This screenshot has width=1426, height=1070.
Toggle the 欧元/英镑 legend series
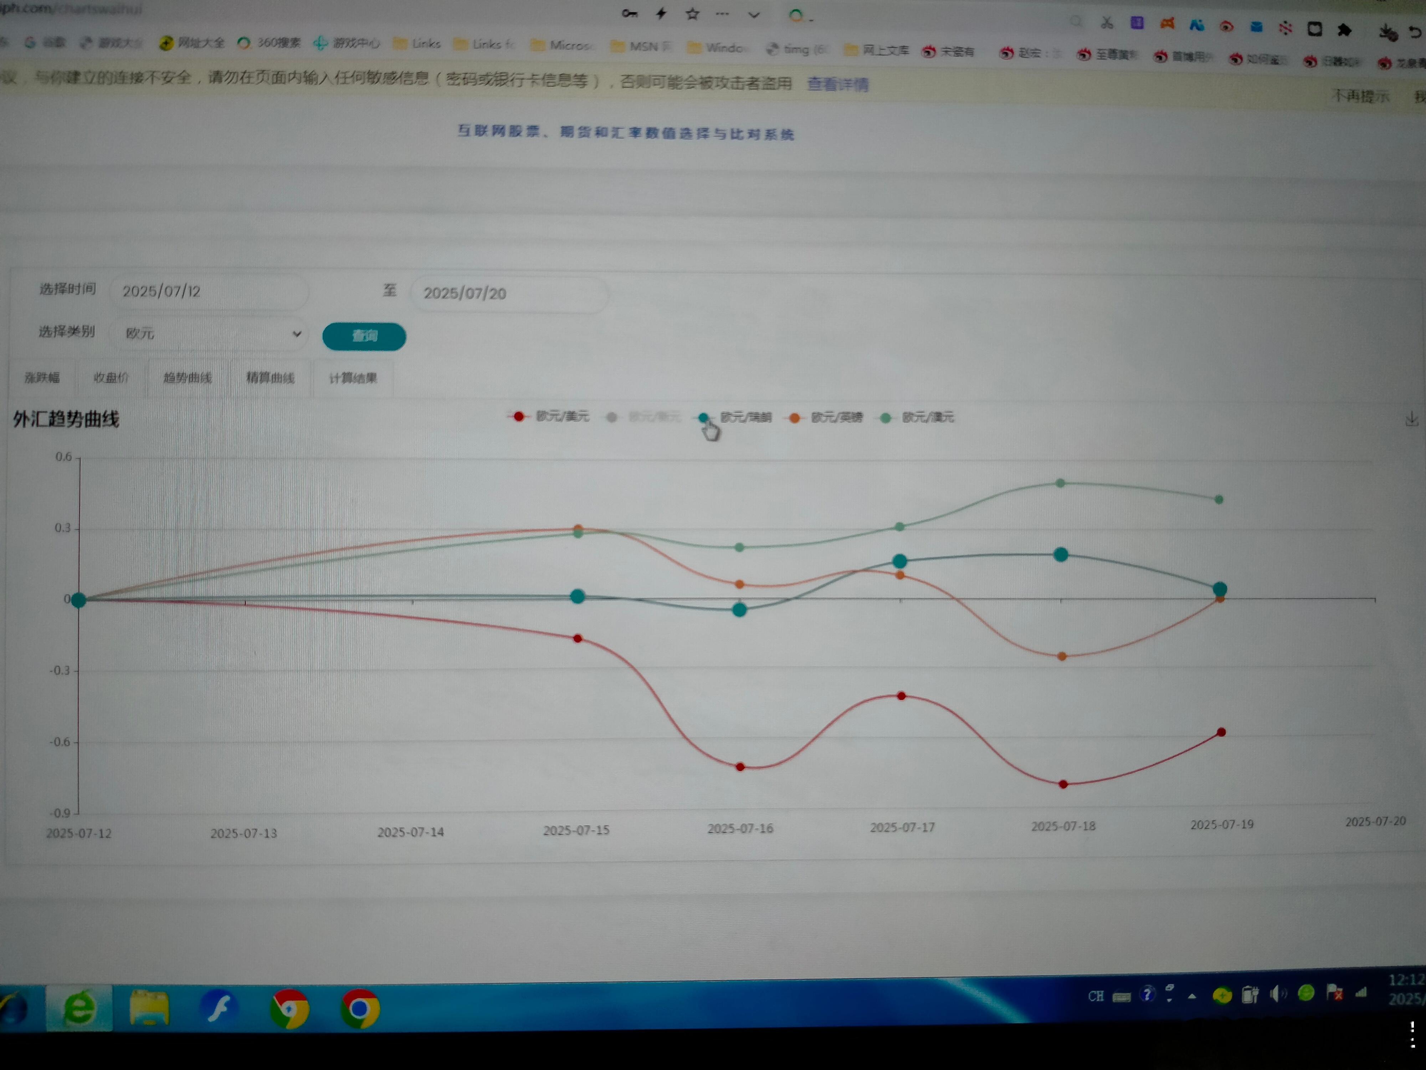point(826,417)
